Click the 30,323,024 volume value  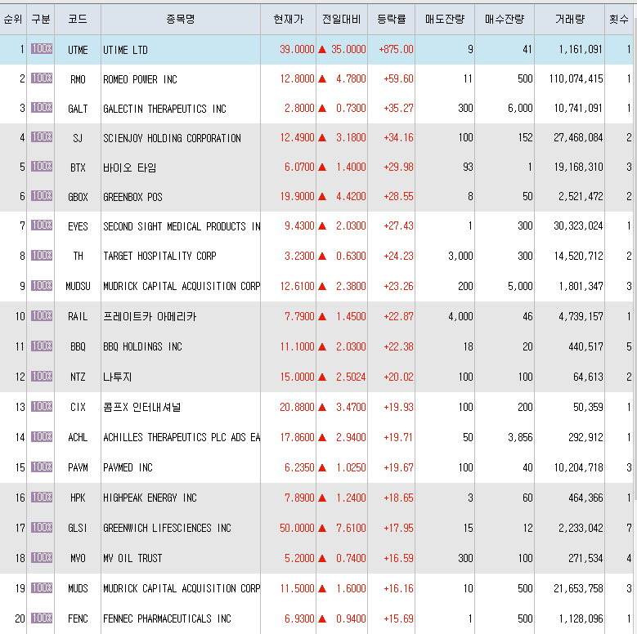[x=578, y=226]
